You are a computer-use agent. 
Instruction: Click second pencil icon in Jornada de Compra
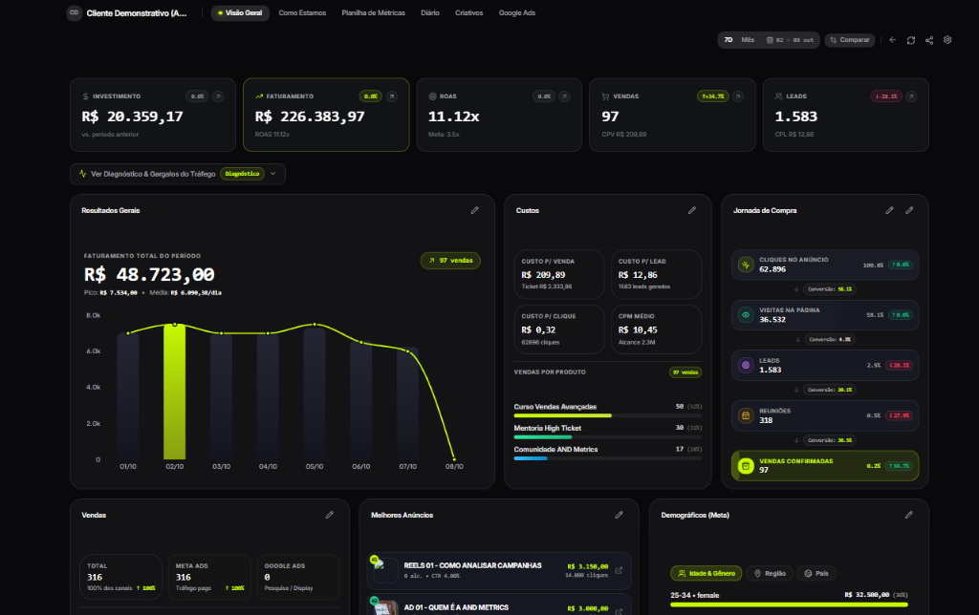[x=909, y=210]
